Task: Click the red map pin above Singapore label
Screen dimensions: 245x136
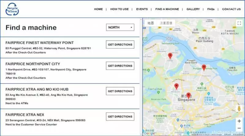Action: (189, 95)
